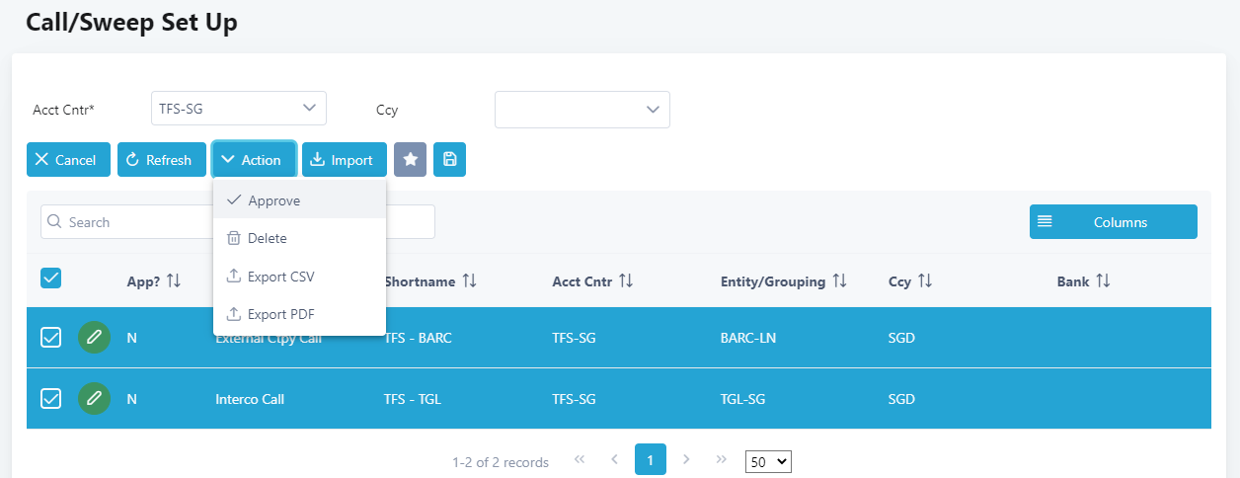Choose Approve from the Action menu
Viewport: 1240px width, 478px height.
pos(273,200)
